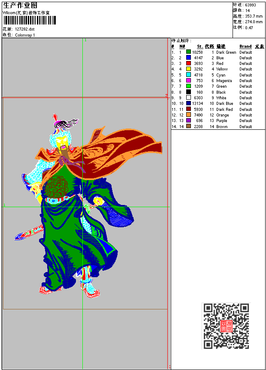The width and height of the screenshot is (266, 370).
Task: Select the Purple description text
Action: coord(221,121)
